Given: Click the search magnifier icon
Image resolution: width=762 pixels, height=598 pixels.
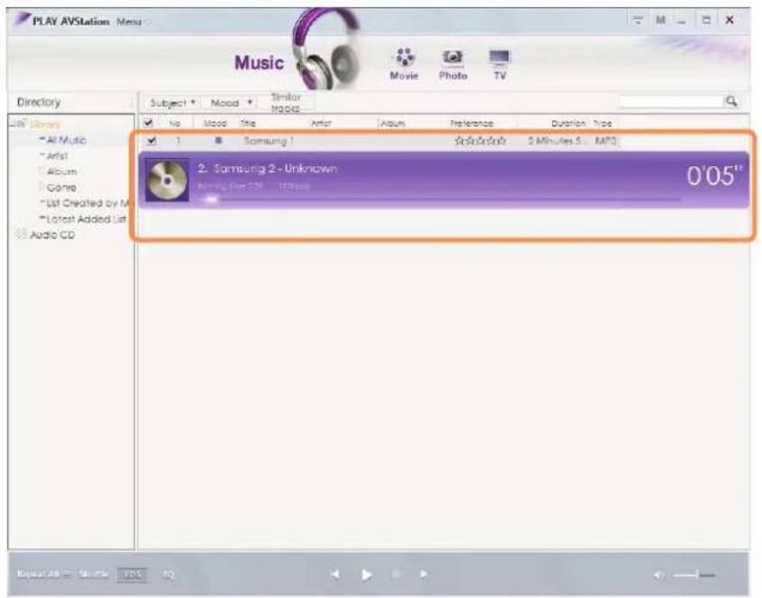Looking at the screenshot, I should (x=731, y=101).
